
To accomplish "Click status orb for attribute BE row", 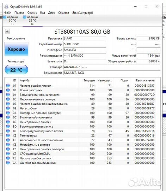I will pos(8,131).
